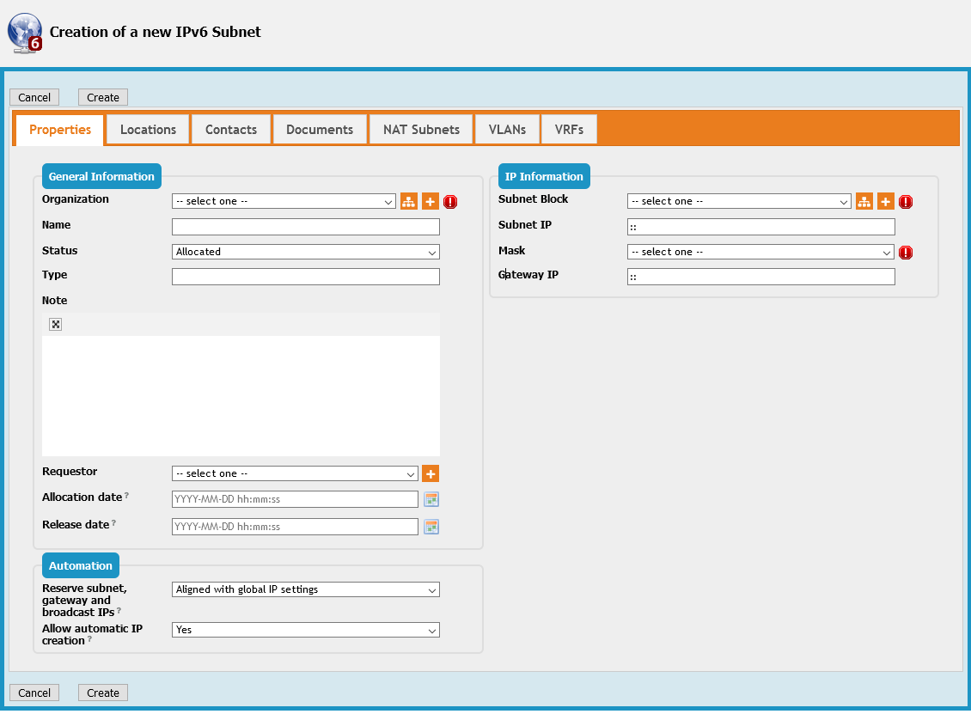Click the plus icon next to Subnet Block
The height and width of the screenshot is (714, 971).
click(x=886, y=202)
